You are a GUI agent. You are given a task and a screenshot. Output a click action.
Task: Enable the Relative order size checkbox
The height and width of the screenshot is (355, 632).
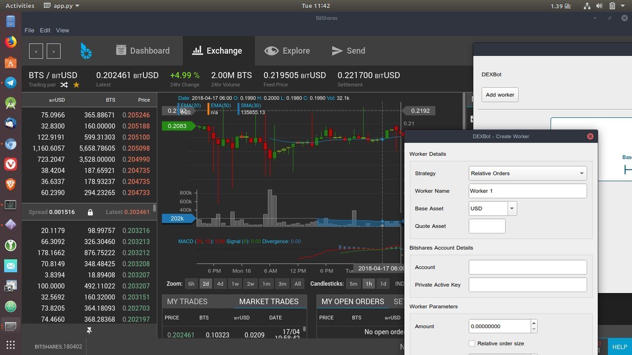pos(472,343)
